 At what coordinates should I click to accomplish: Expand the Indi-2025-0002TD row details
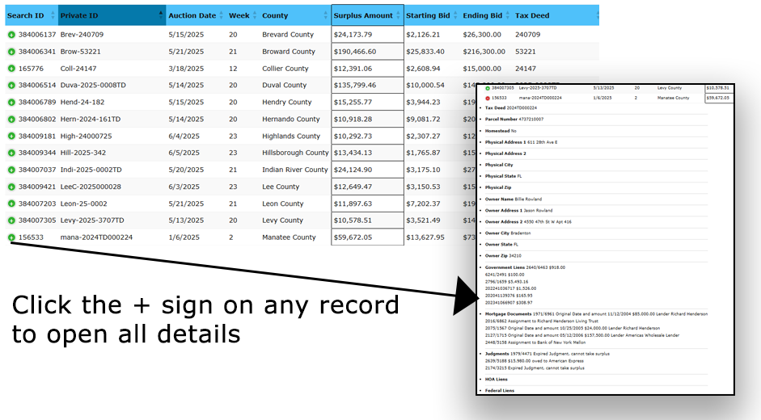[11, 170]
